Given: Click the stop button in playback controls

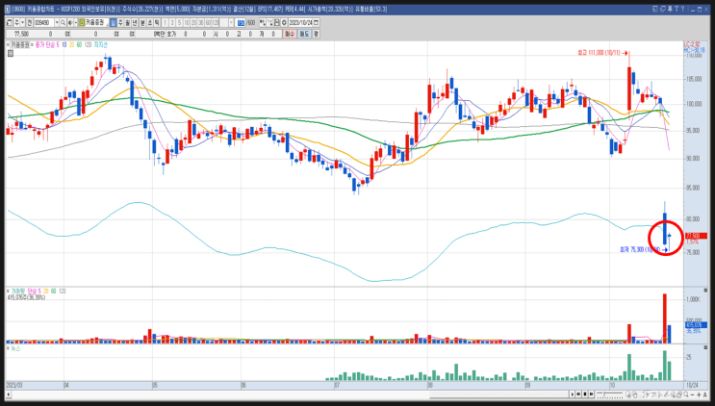Looking at the screenshot, I should tap(585, 394).
